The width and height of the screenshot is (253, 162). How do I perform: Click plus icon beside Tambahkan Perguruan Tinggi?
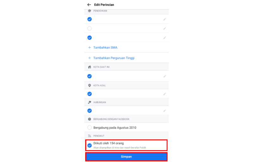coord(89,58)
